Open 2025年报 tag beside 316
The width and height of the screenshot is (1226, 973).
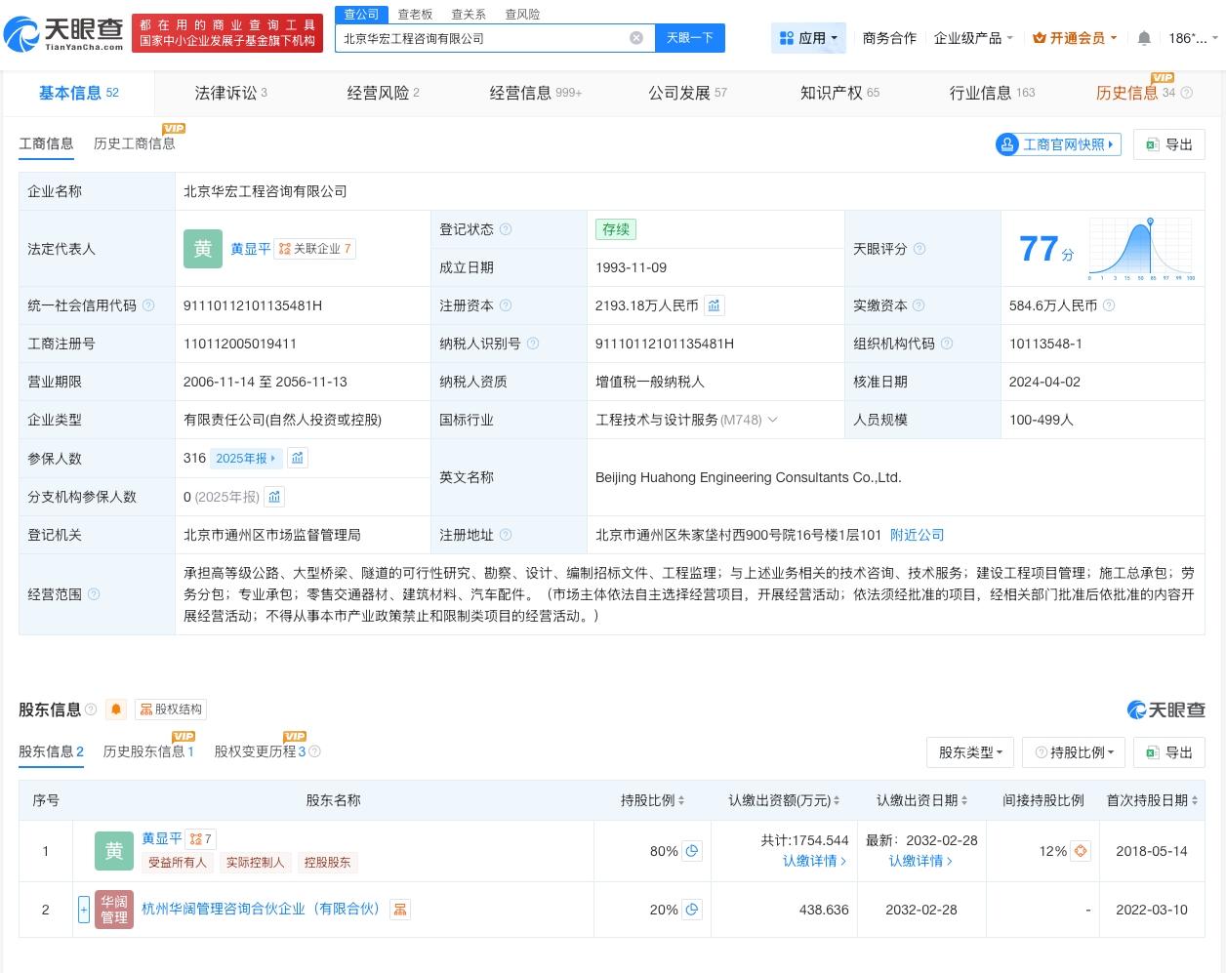click(x=246, y=458)
